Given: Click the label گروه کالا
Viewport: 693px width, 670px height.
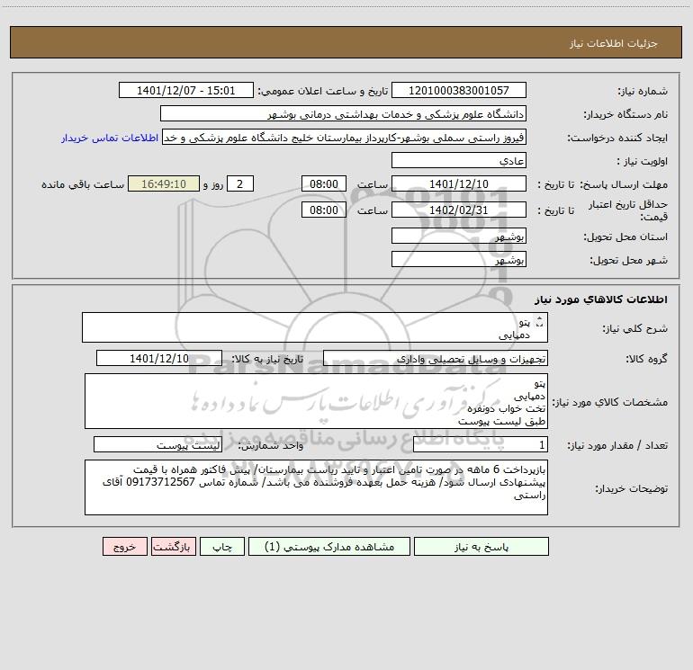Looking at the screenshot, I should (646, 359).
